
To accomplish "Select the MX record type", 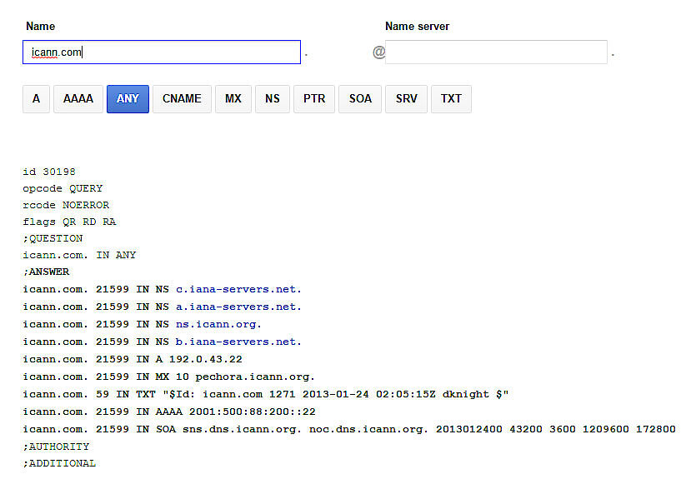I will tap(233, 98).
